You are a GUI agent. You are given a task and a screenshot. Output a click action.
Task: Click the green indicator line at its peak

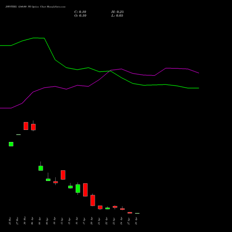pyautogui.click(x=34, y=38)
